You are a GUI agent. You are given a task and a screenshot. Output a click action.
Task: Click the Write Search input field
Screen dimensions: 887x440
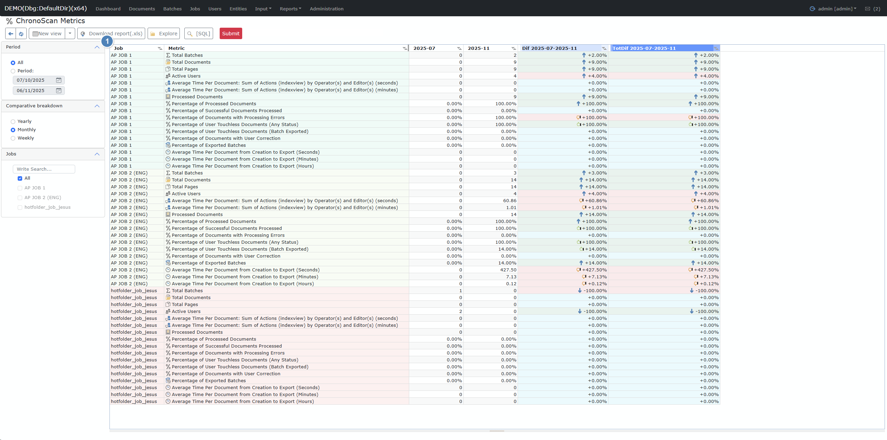[44, 169]
